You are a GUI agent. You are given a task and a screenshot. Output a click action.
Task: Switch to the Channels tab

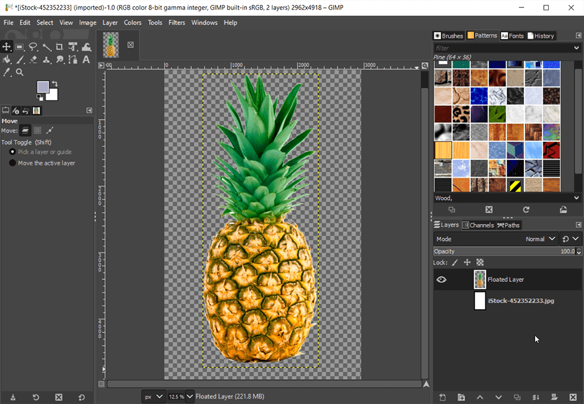coord(478,225)
